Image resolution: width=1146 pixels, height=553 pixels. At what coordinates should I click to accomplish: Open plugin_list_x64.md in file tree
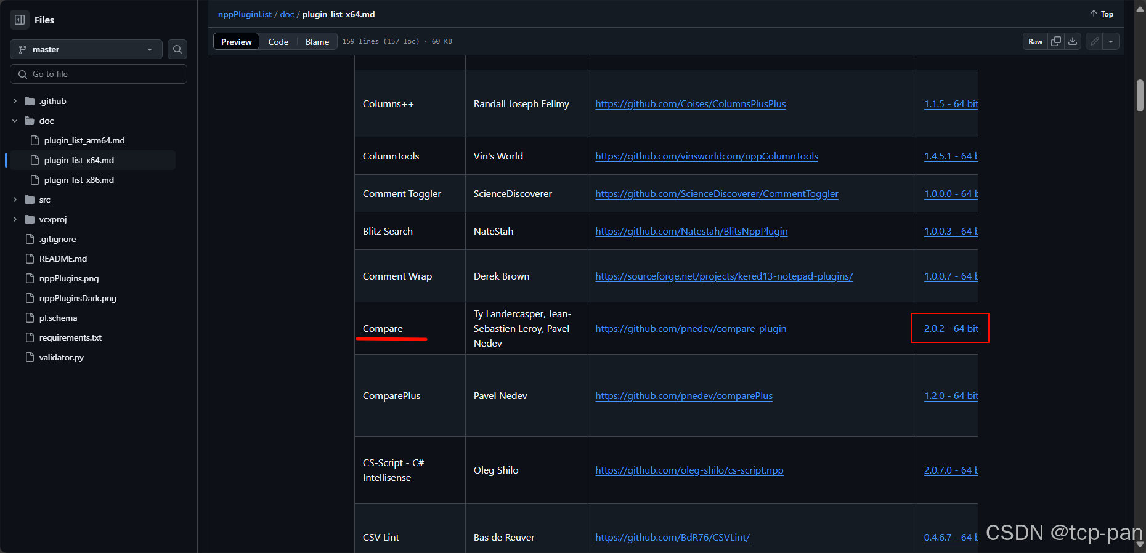[x=79, y=160]
